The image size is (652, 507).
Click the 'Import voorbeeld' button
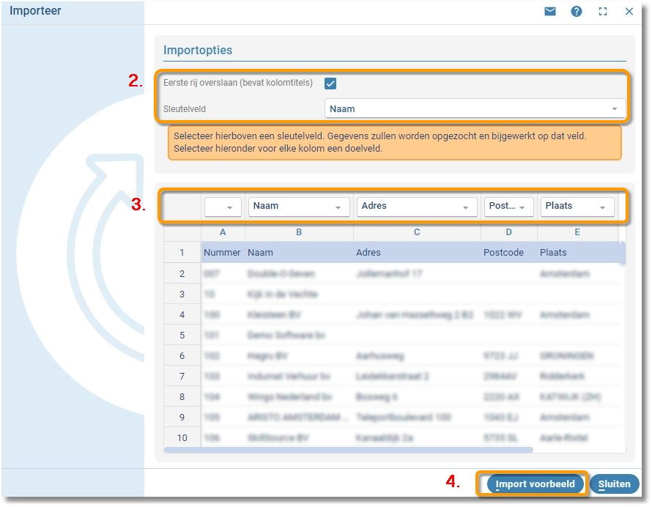pos(535,484)
